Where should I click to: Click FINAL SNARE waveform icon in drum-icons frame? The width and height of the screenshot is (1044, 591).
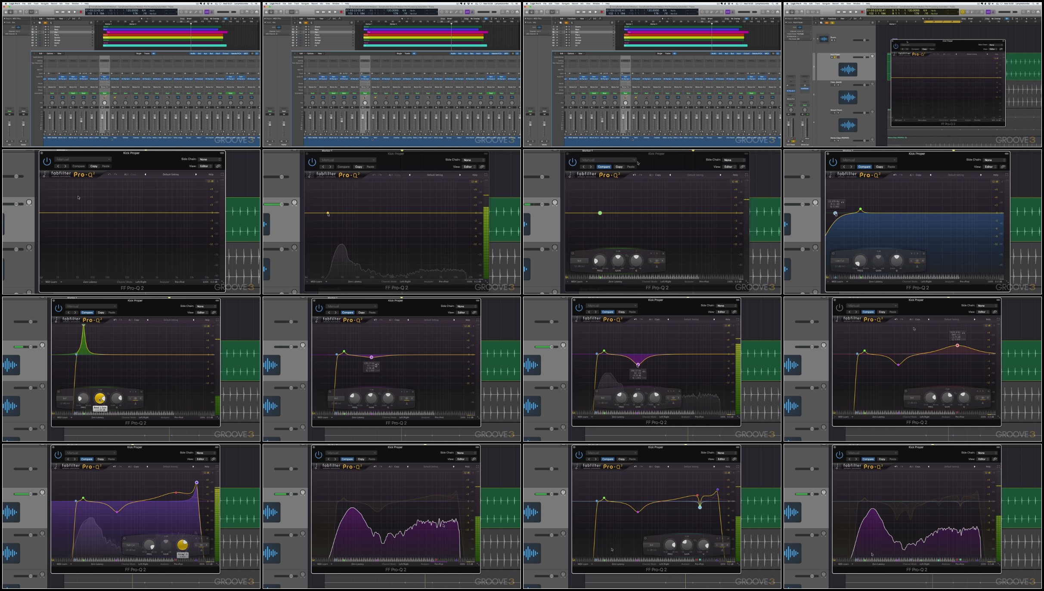pyautogui.click(x=848, y=97)
